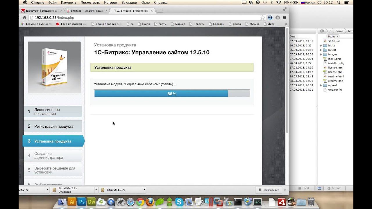Launch Adobe Dreamweaver from the Dock
Viewport: 372px width, 209px height.
[x=92, y=202]
